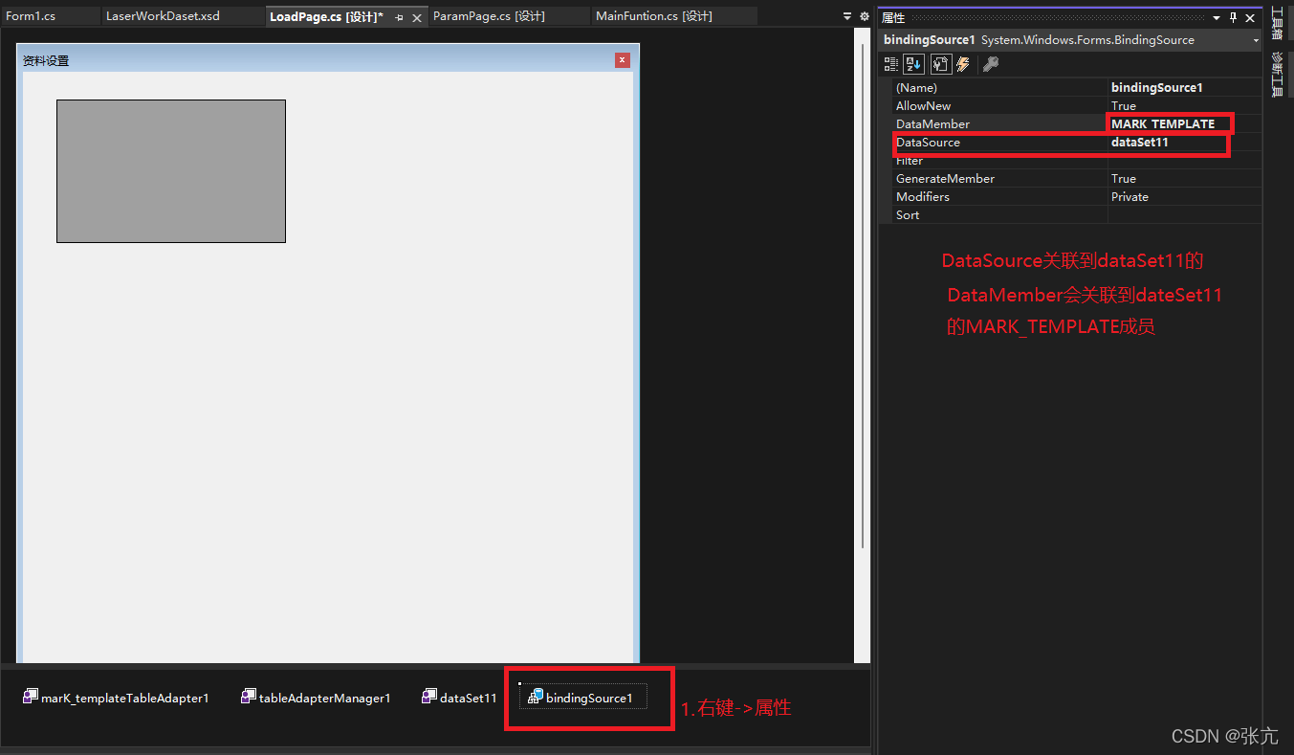Click the Categorized view icon in Properties

pyautogui.click(x=891, y=64)
